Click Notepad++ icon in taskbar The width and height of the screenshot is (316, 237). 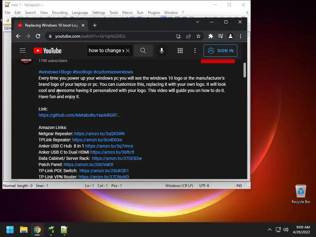pyautogui.click(x=64, y=230)
